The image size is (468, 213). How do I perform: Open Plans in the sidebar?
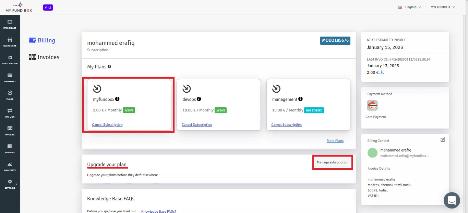10,95
